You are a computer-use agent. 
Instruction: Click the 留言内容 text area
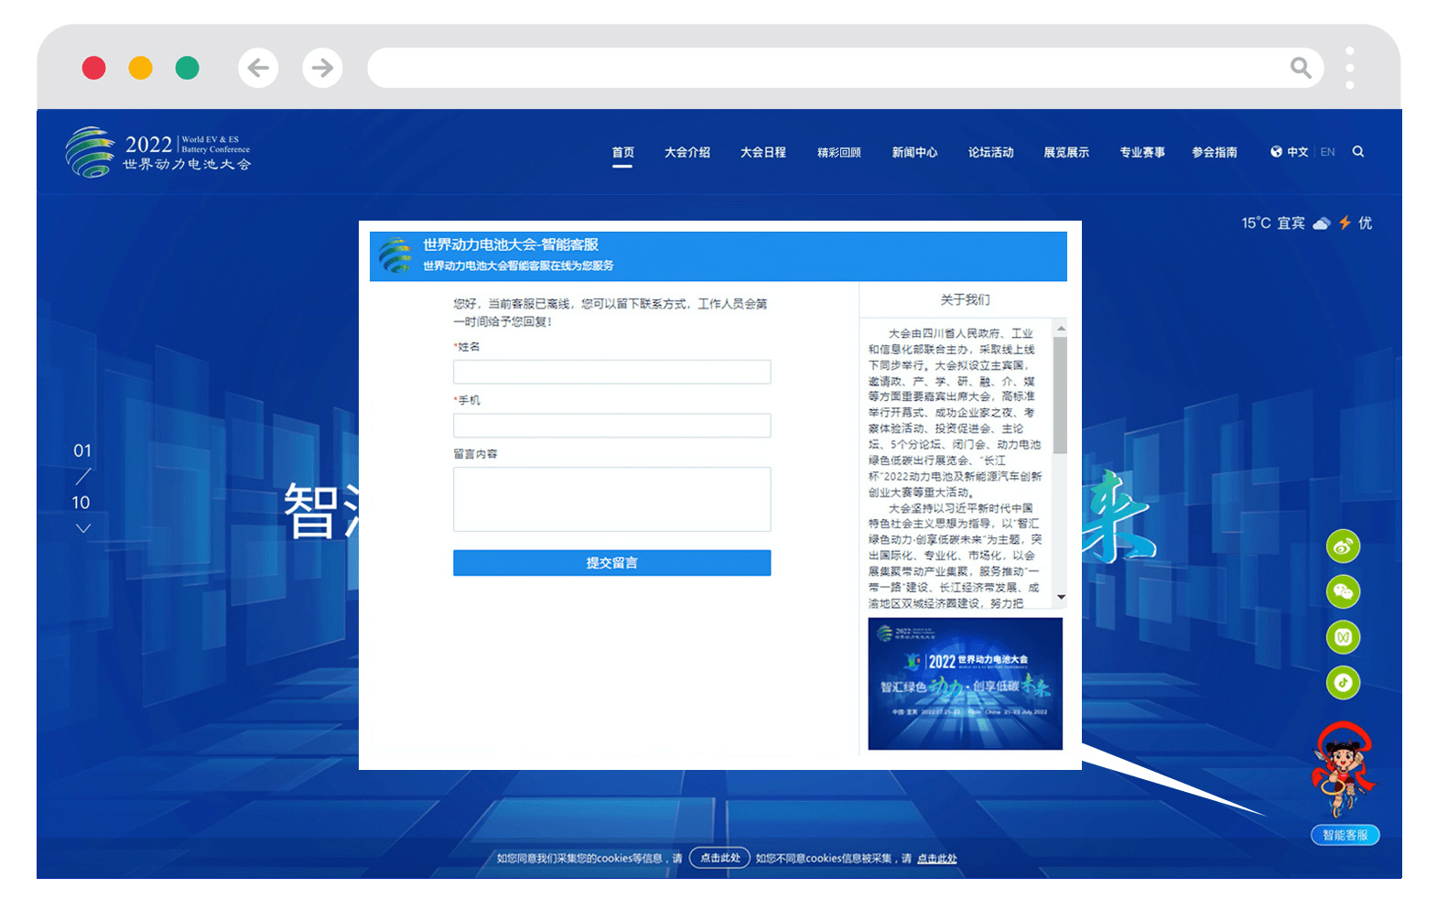point(611,500)
